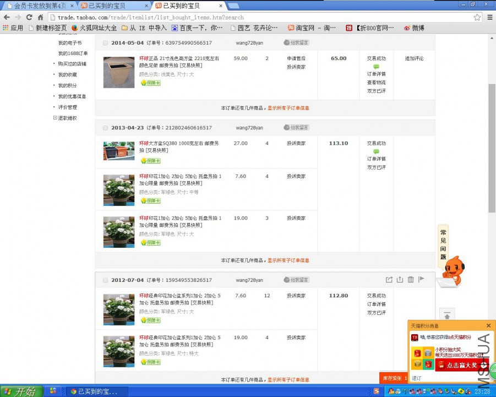Click the 追加评论 link
496x397 pixels.
click(414, 58)
